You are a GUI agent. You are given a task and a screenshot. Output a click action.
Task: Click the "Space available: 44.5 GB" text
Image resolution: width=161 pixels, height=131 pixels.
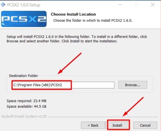click(26, 106)
